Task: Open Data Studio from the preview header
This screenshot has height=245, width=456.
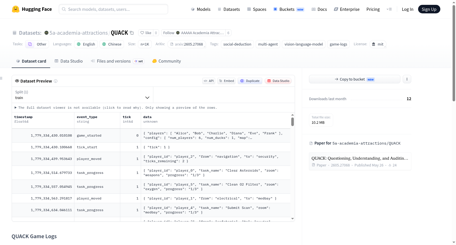Action: click(278, 81)
